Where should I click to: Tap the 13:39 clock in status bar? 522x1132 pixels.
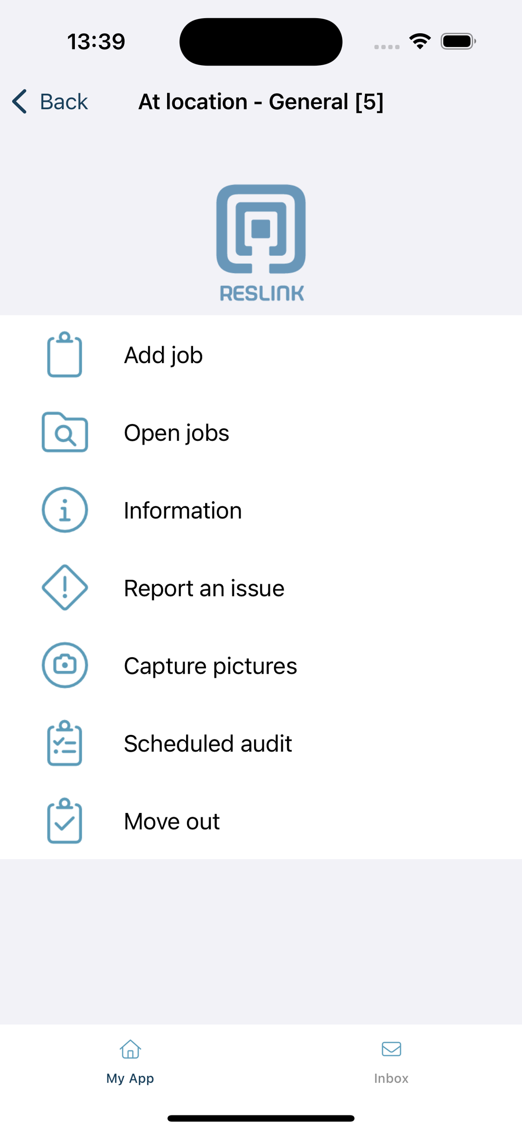(96, 42)
